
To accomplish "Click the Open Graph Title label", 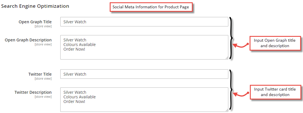I will point(35,22).
